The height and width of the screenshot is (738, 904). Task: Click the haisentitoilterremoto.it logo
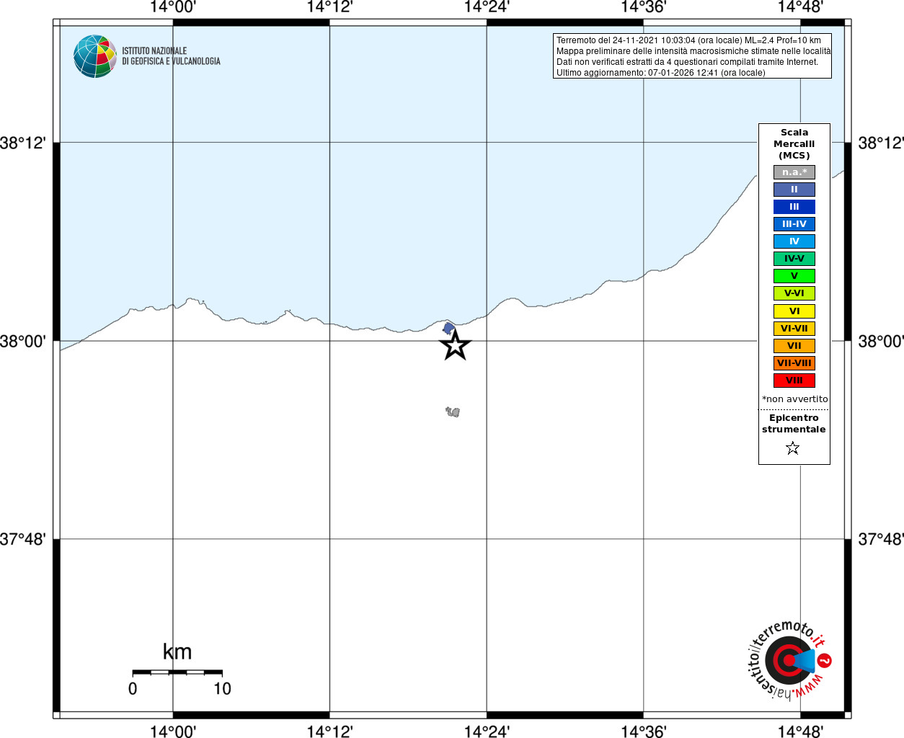click(x=789, y=660)
